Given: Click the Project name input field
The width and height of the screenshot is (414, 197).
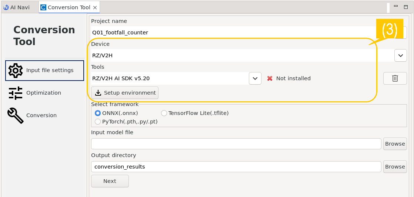Looking at the screenshot, I should [x=233, y=33].
